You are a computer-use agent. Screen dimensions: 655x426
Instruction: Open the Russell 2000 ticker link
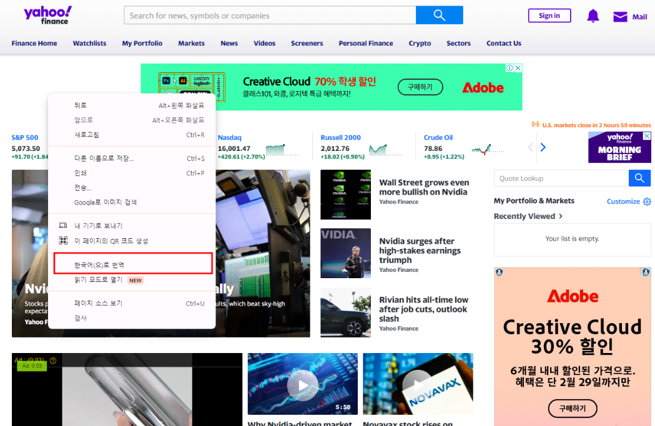click(x=340, y=137)
